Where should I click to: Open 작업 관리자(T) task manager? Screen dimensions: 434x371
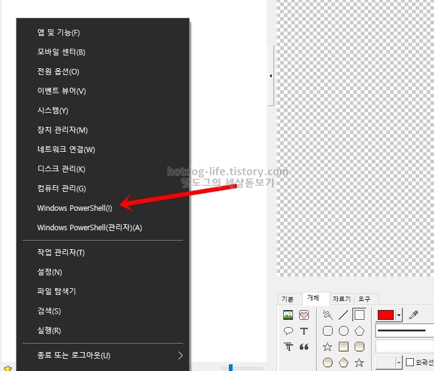(x=103, y=252)
